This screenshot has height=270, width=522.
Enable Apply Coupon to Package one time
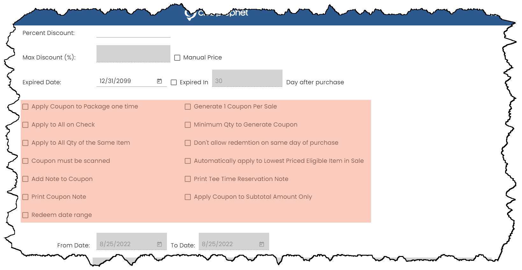click(25, 107)
